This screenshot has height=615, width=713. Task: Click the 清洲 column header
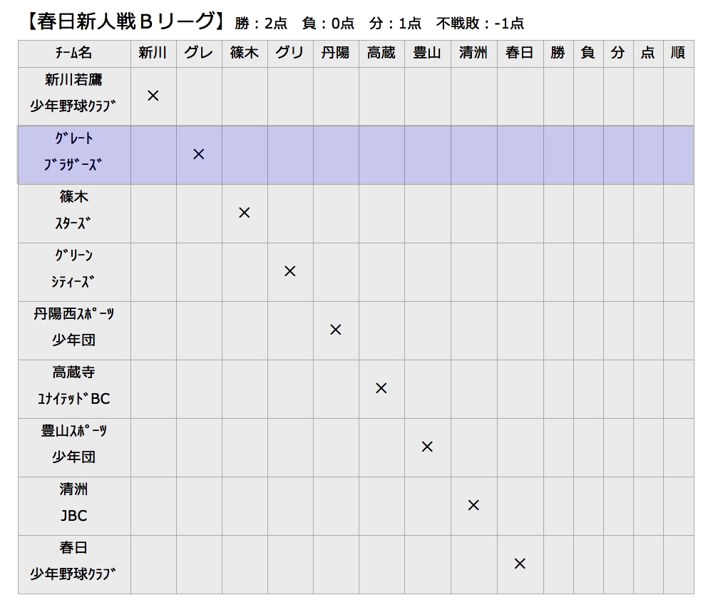pyautogui.click(x=474, y=54)
